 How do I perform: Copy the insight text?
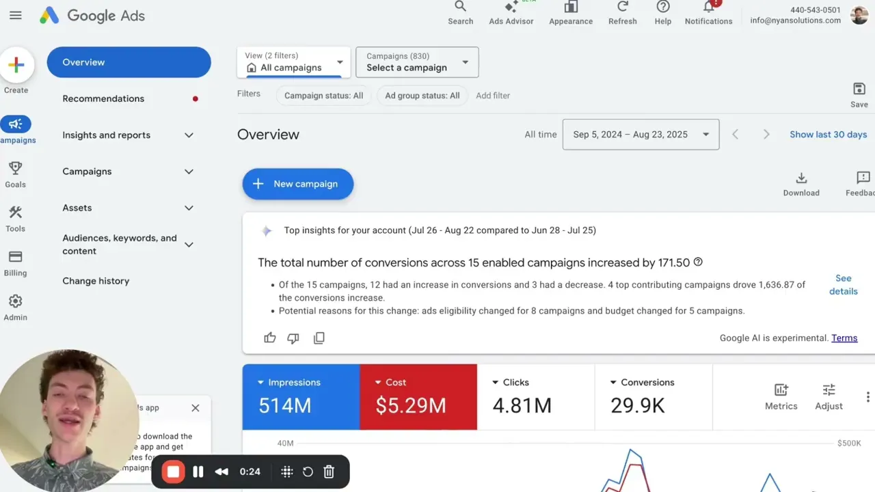tap(319, 338)
